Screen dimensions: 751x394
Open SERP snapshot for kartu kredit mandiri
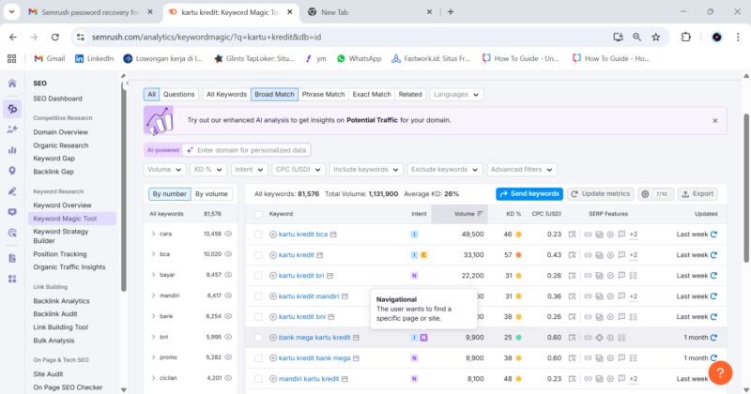[573, 296]
